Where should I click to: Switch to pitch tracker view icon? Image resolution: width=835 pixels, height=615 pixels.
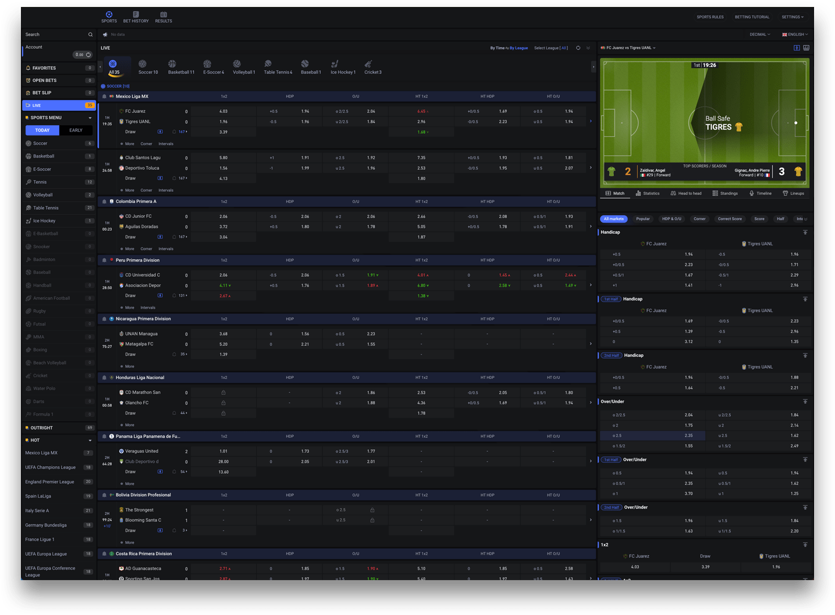point(797,48)
